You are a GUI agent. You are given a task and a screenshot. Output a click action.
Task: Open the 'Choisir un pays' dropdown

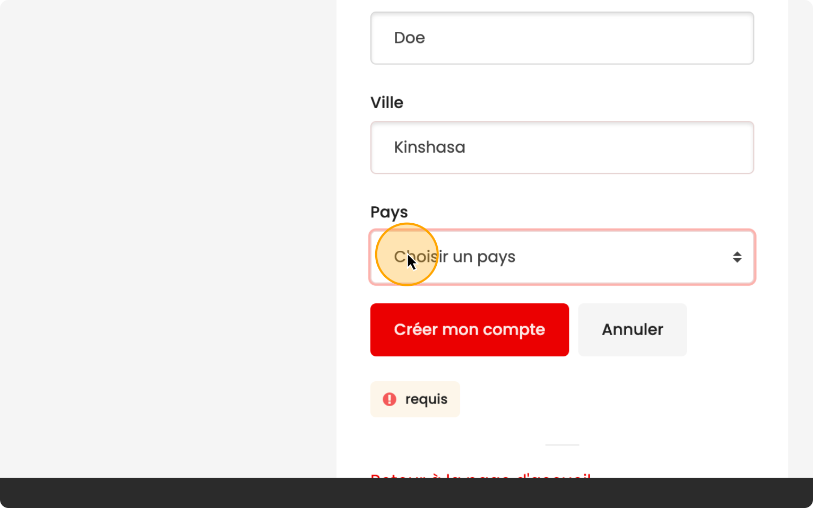pos(561,257)
